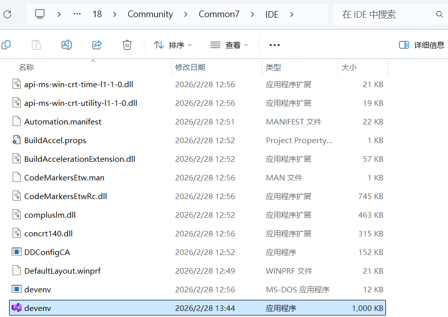Select the Automation.manifest file

tap(197, 122)
